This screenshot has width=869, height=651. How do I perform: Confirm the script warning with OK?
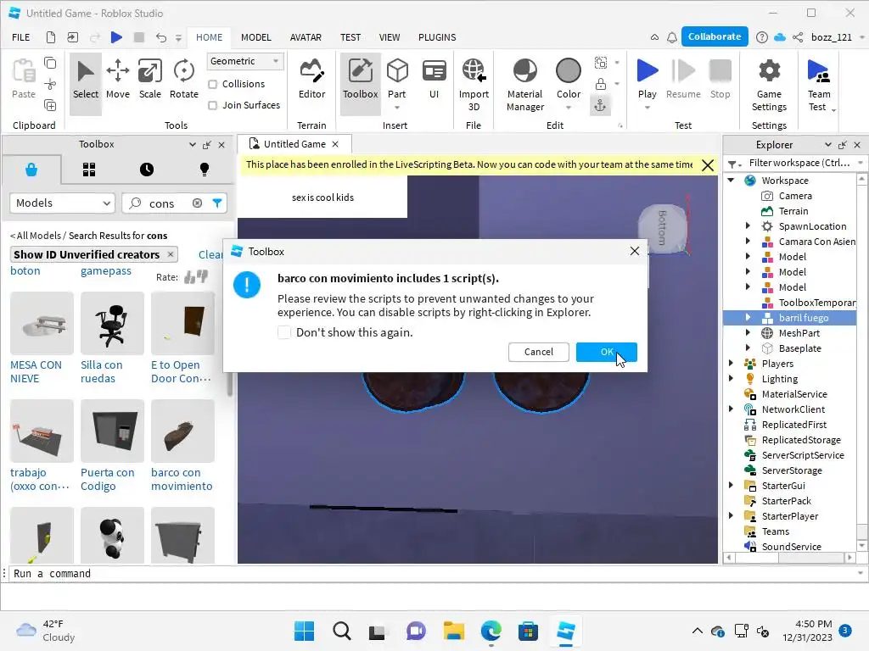pos(606,352)
